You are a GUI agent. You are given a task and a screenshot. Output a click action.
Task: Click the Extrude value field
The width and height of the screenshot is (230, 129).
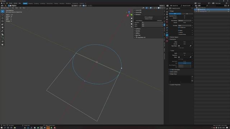tap(185, 44)
